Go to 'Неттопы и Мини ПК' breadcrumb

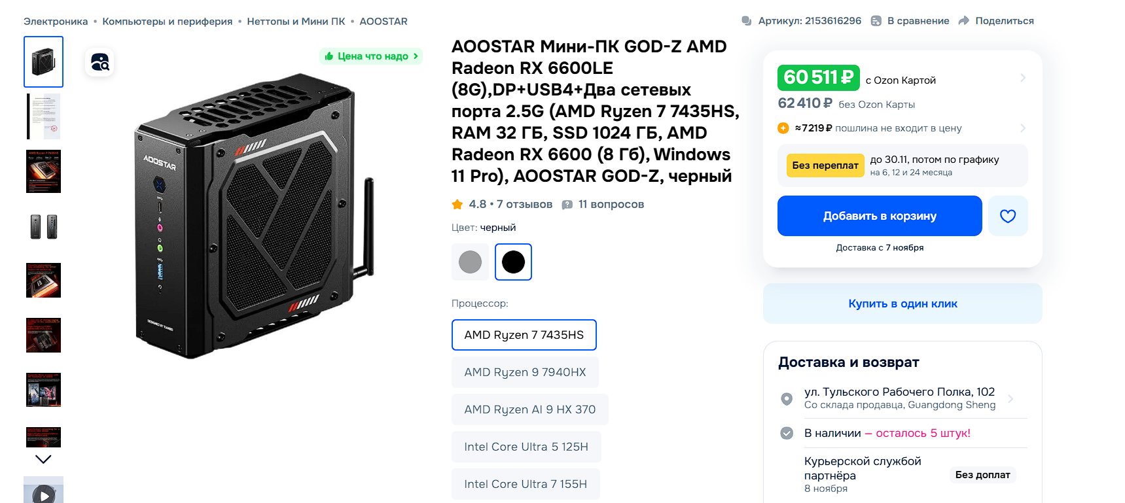pyautogui.click(x=296, y=22)
